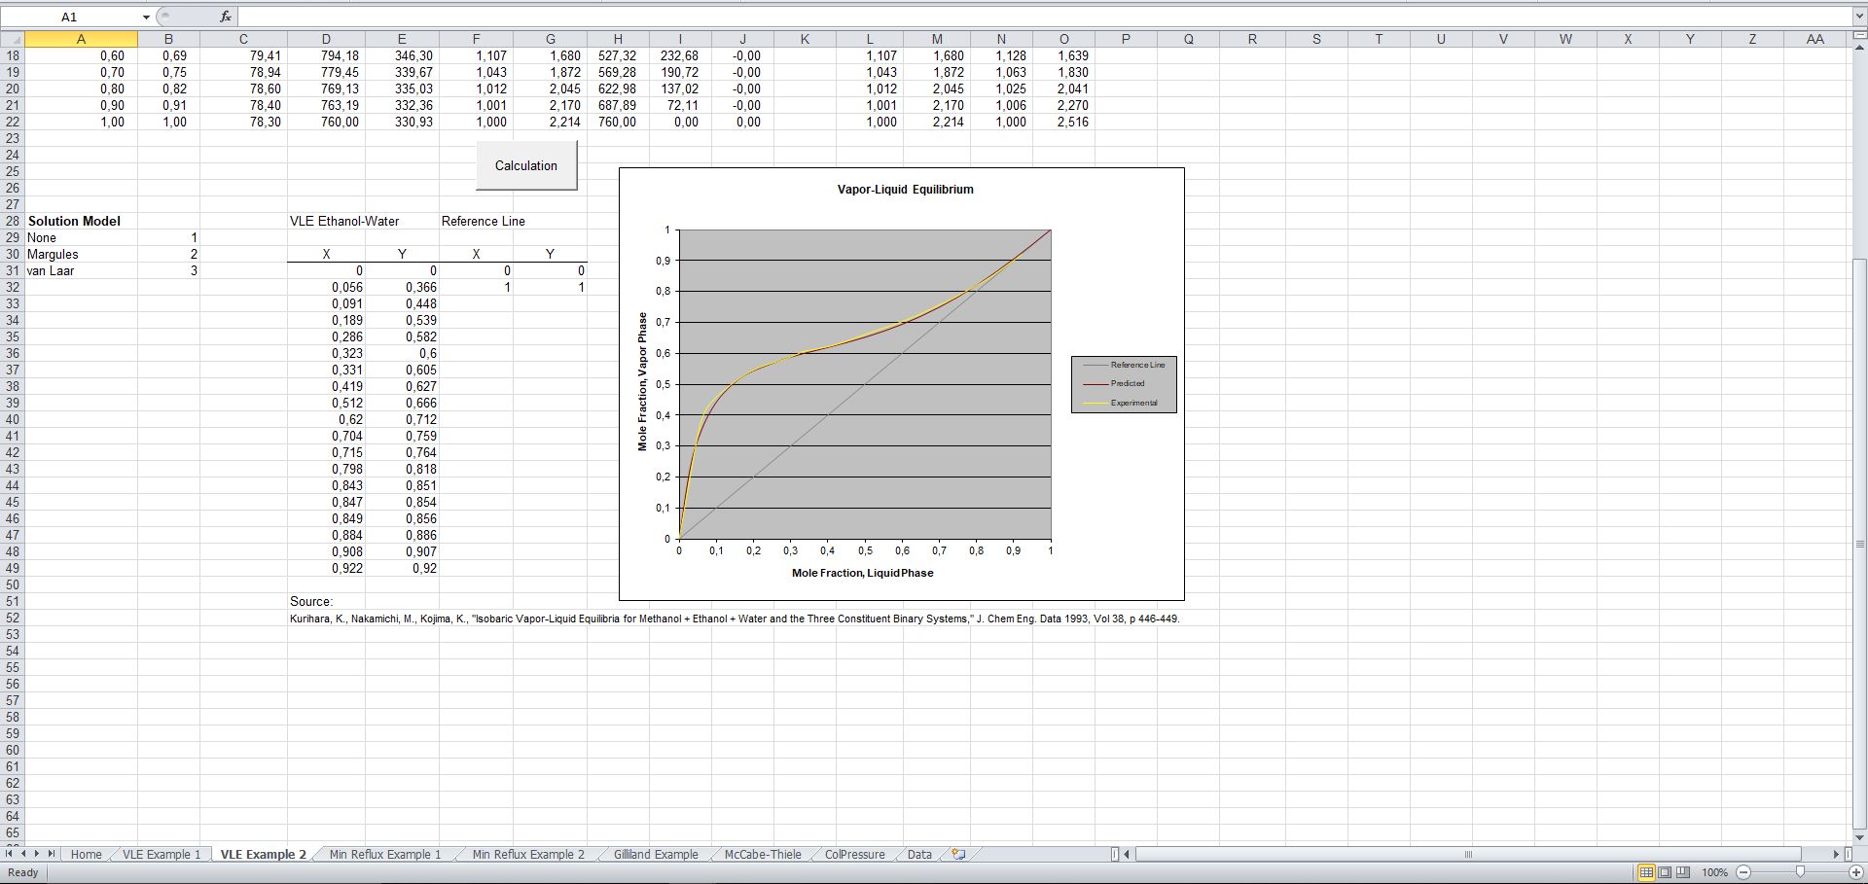
Task: Click the Name Box showing A1
Action: (69, 18)
